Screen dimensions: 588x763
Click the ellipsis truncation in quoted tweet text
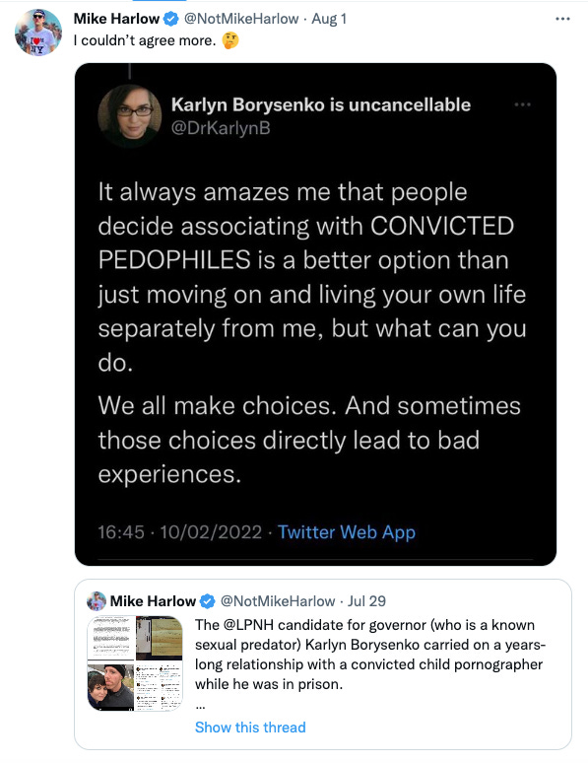[x=200, y=707]
